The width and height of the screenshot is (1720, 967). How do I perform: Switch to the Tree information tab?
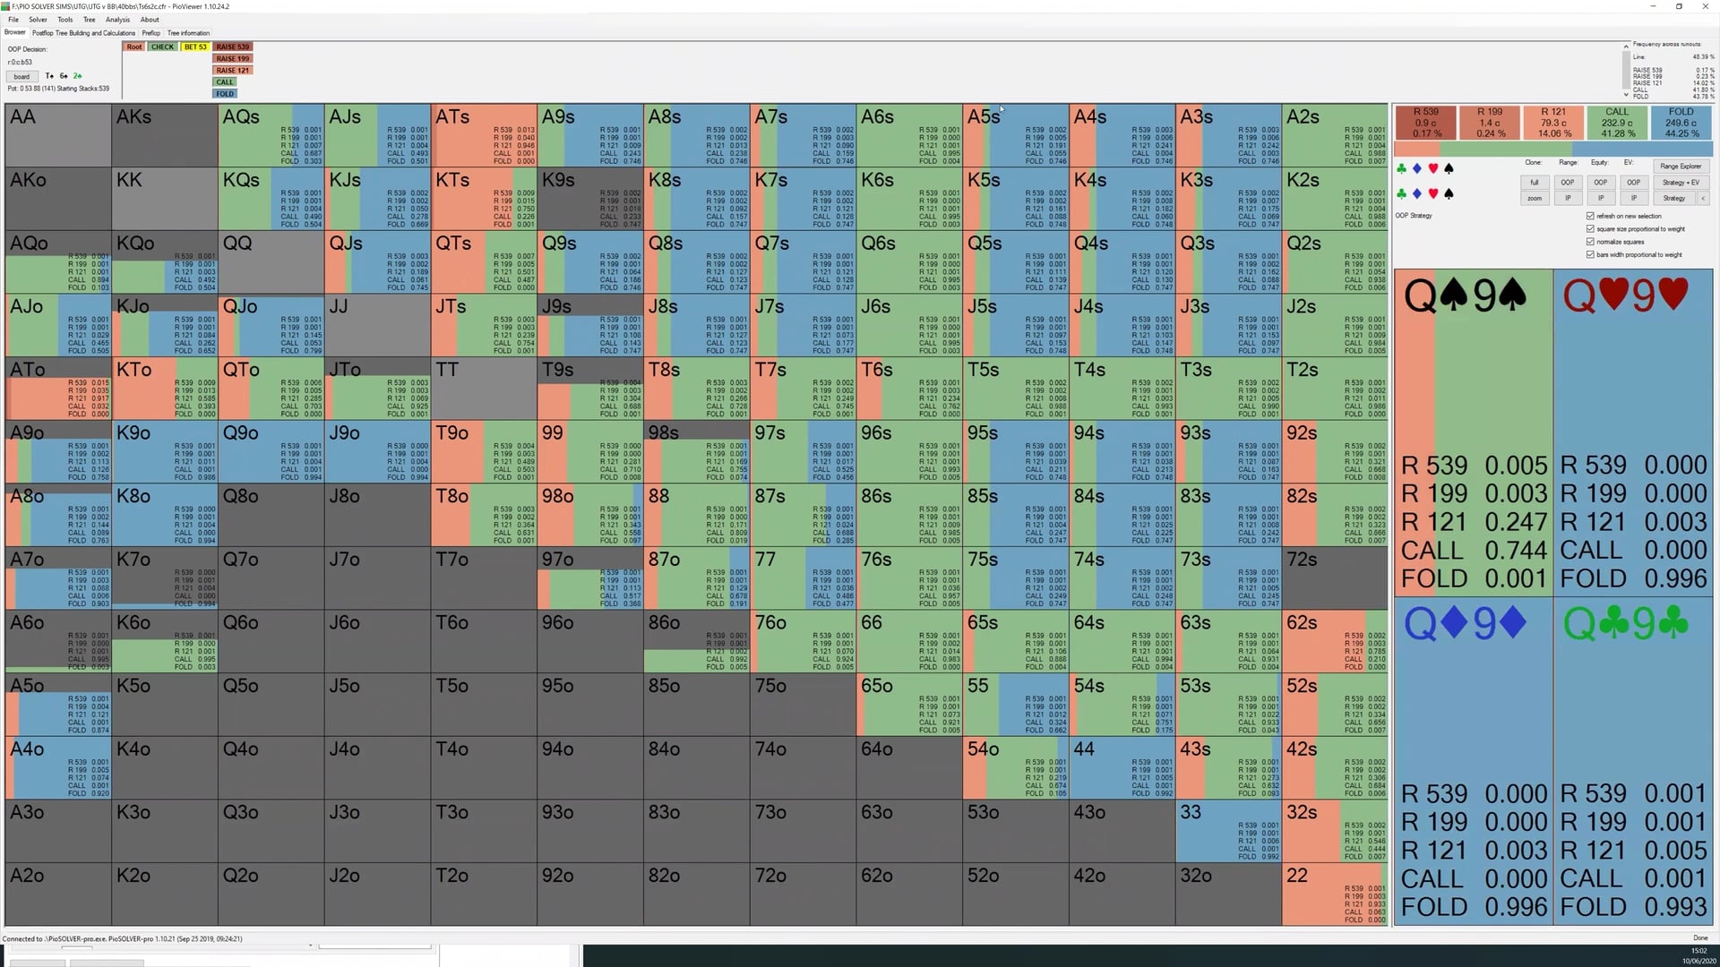[x=188, y=33]
